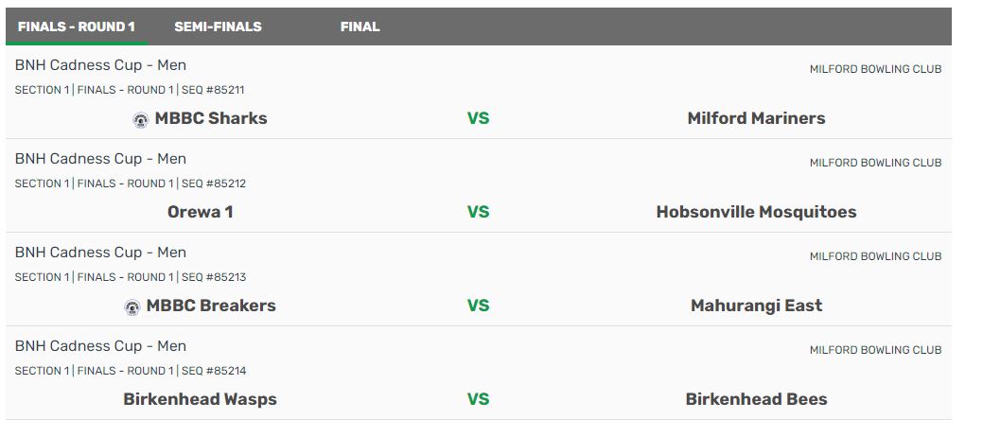Click BNH Cadness Cup title of SEQ #85212
This screenshot has height=437, width=983.
click(100, 159)
